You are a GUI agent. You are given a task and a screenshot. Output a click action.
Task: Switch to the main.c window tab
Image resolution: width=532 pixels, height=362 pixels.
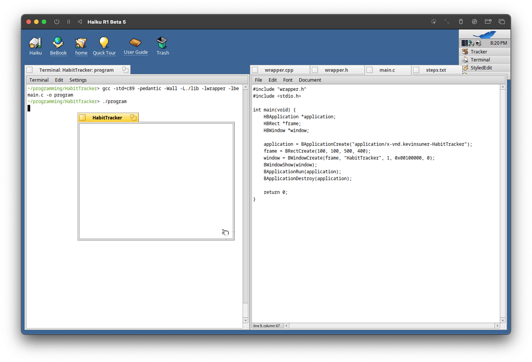[x=387, y=70]
